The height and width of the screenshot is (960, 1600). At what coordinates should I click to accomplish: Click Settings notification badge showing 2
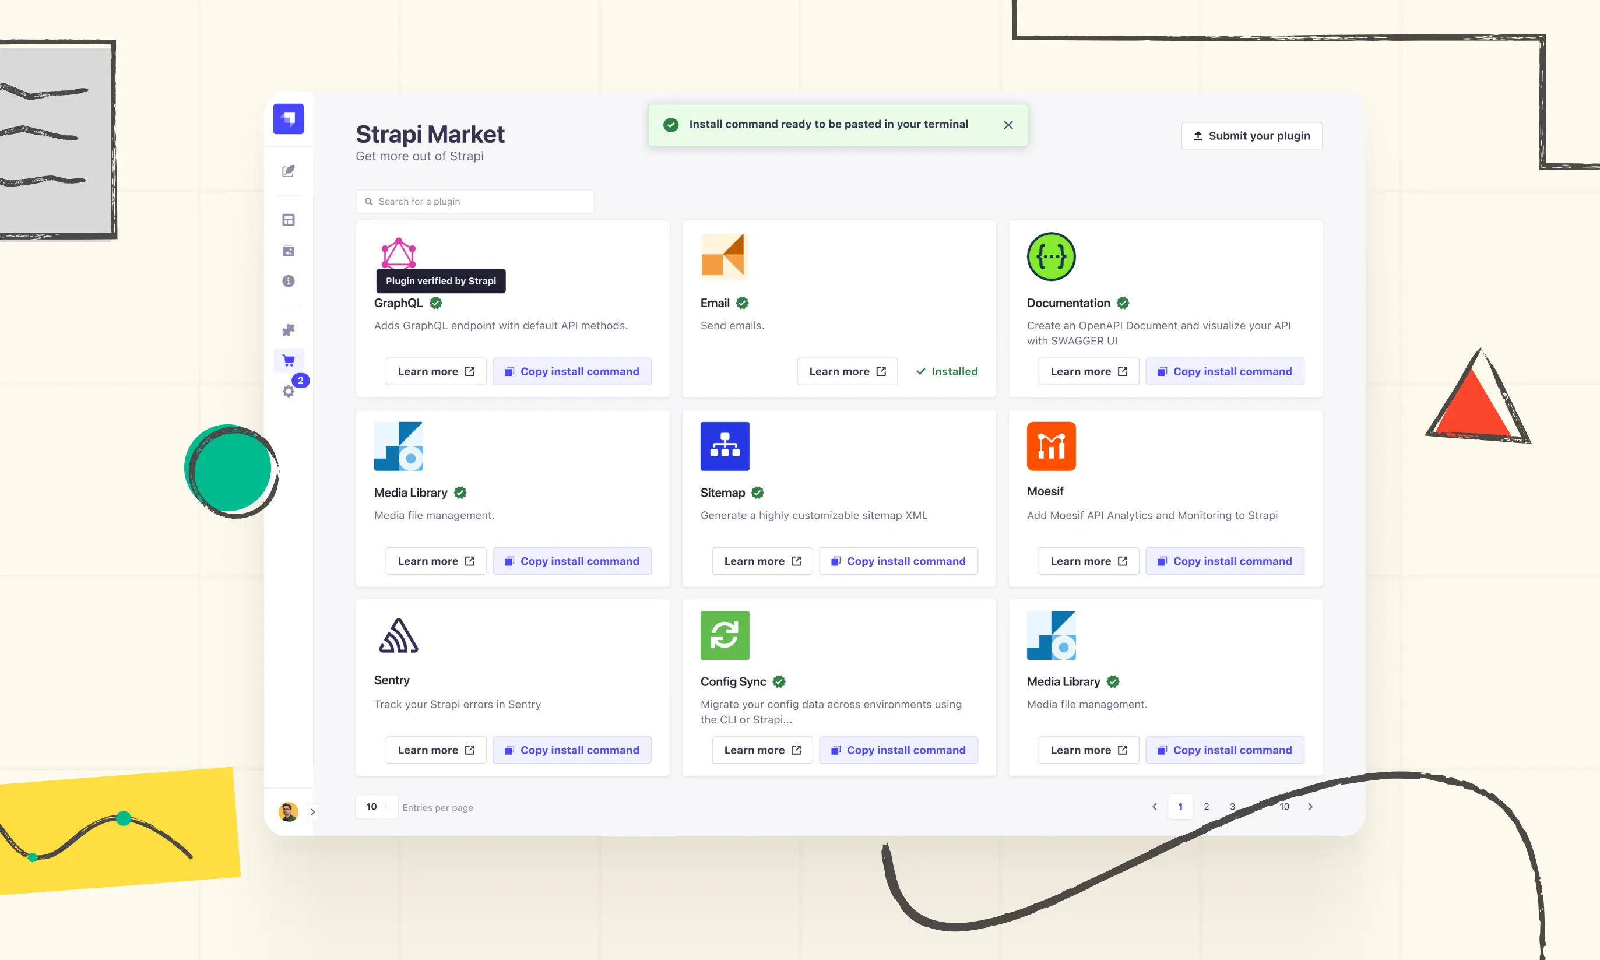(301, 381)
